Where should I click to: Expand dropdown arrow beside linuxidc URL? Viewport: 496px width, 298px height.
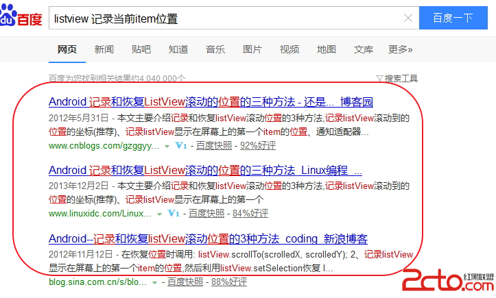(x=159, y=214)
